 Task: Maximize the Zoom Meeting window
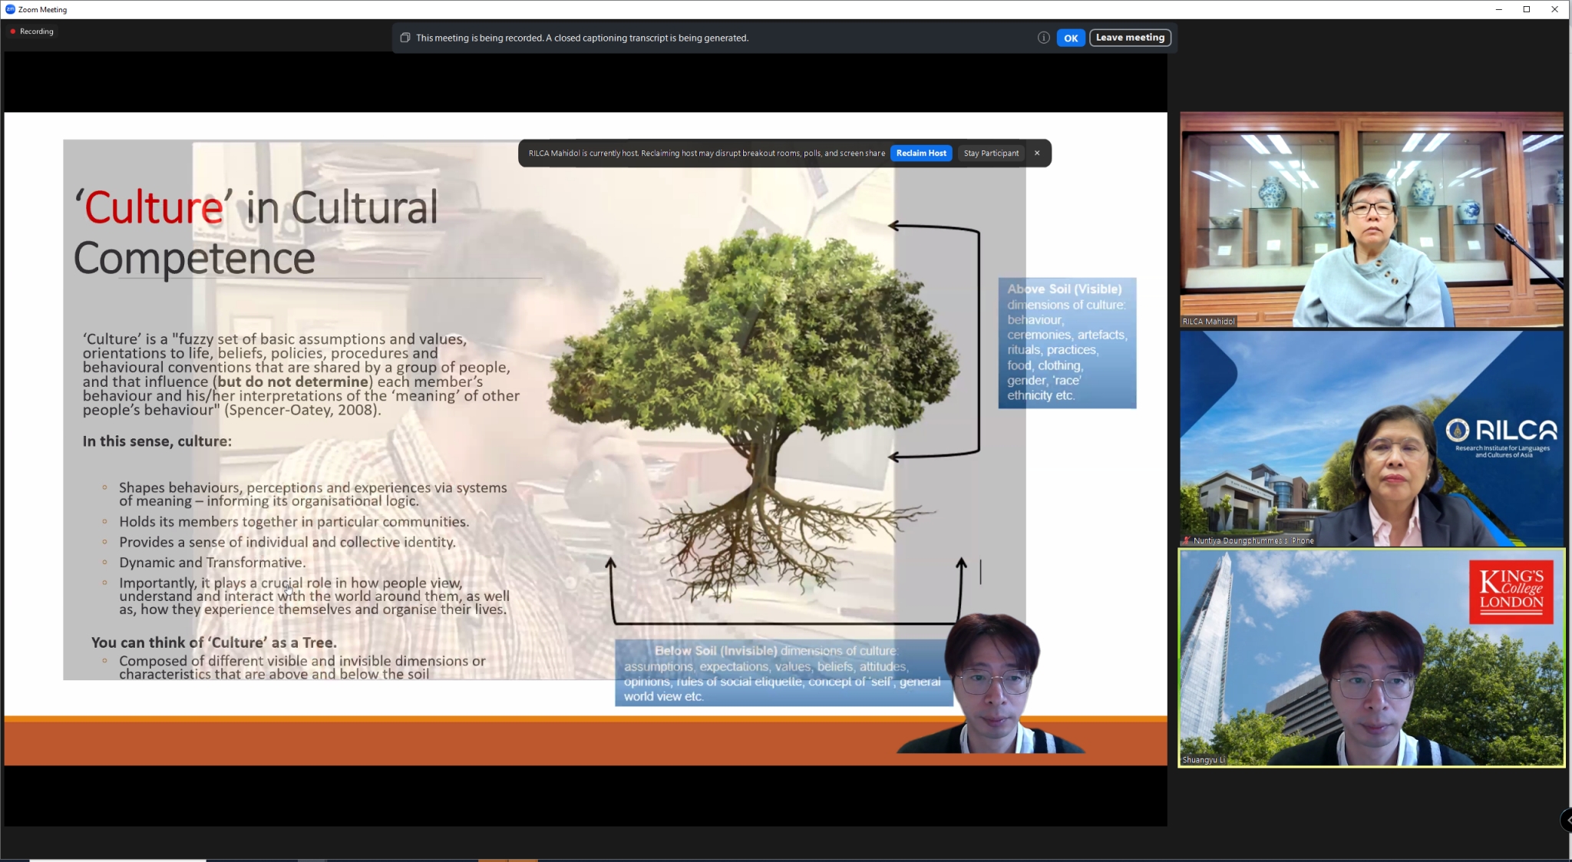pos(1527,9)
